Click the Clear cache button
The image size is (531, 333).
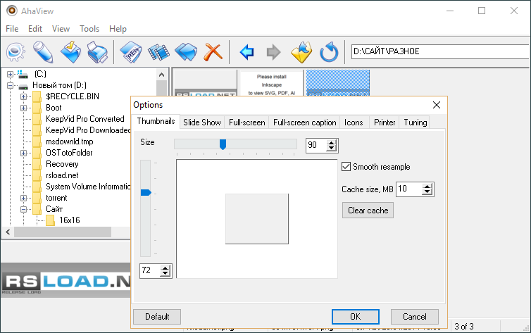(x=368, y=211)
